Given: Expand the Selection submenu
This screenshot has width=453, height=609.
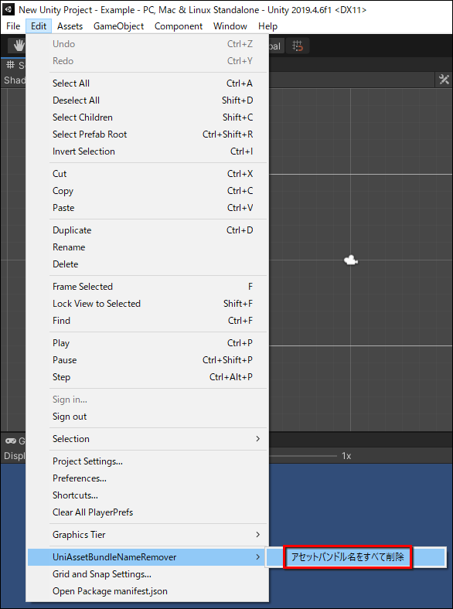Looking at the screenshot, I should coord(147,439).
